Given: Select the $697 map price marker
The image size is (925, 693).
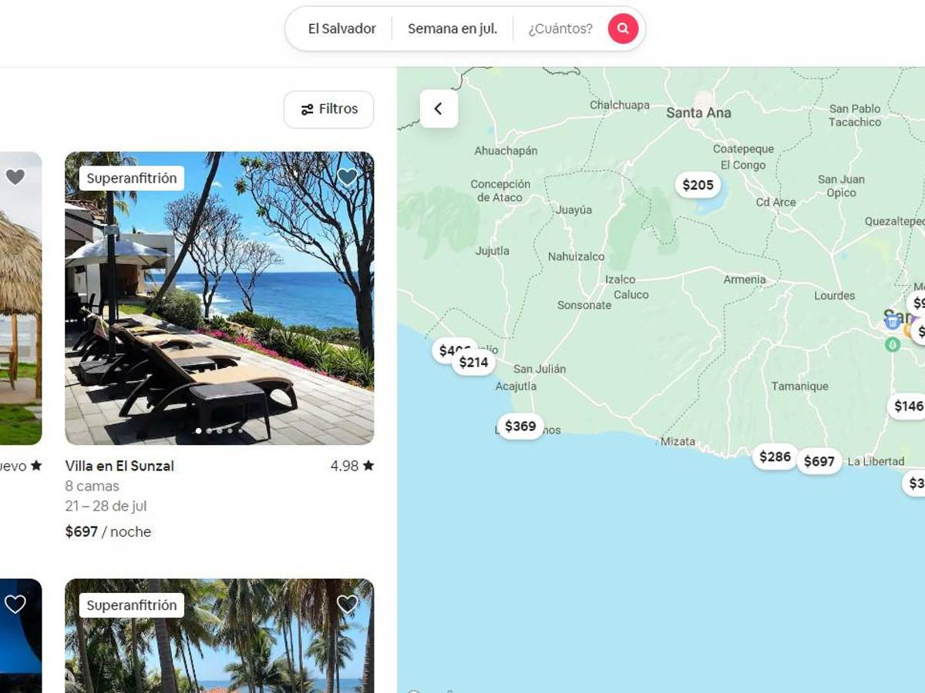Looking at the screenshot, I should coord(819,461).
